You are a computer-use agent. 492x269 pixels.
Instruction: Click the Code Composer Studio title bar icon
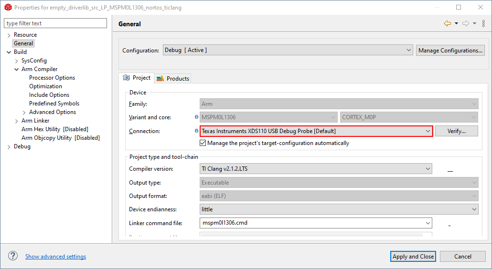8,8
